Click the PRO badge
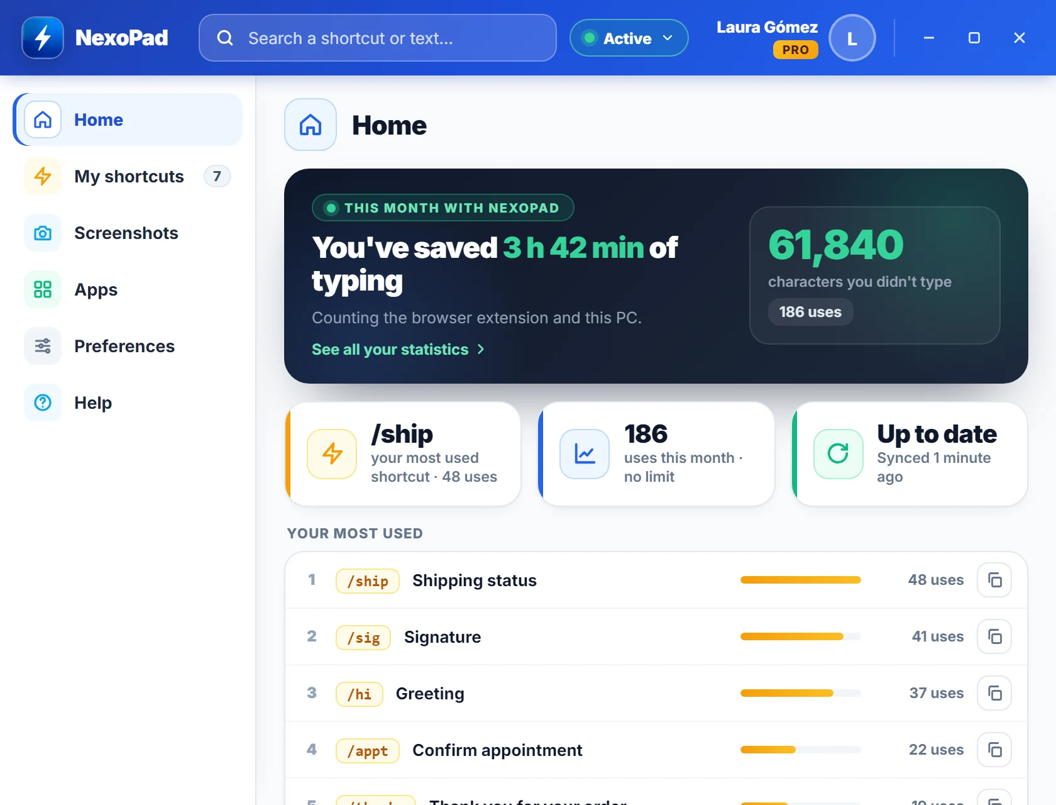 [795, 50]
